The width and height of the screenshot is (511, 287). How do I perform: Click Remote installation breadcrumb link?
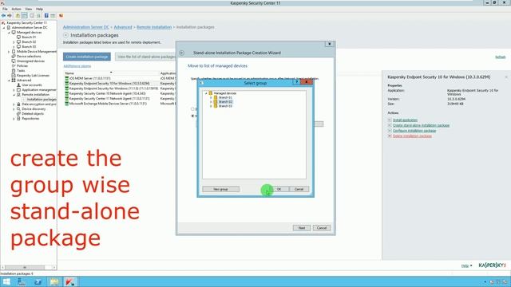pos(154,27)
